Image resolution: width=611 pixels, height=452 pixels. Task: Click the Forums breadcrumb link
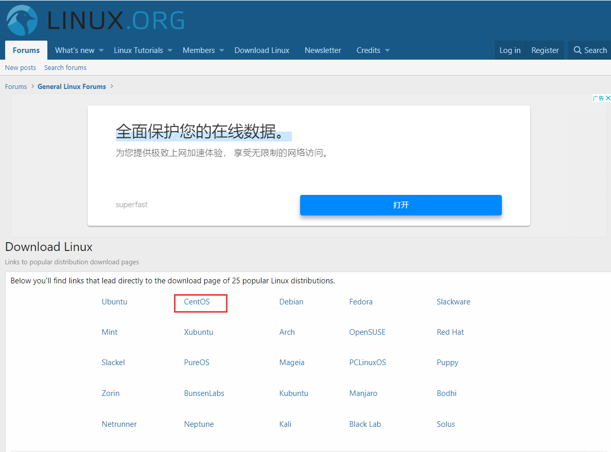(16, 86)
